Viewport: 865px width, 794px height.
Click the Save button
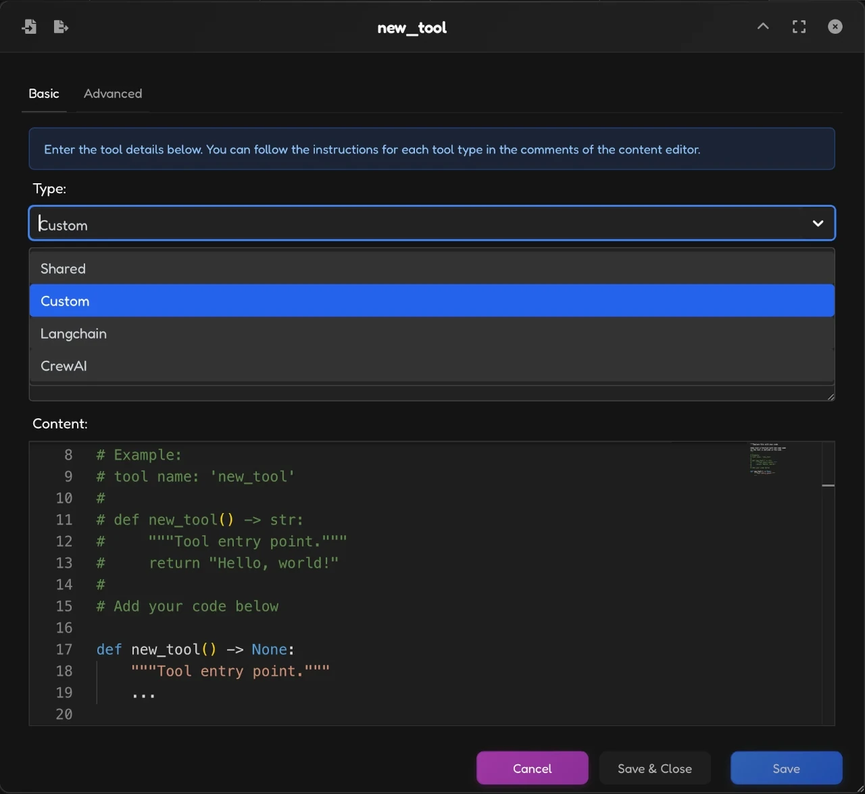[x=786, y=768]
